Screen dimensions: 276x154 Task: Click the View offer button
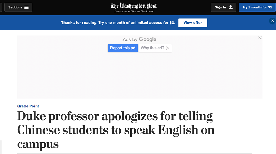193,22
